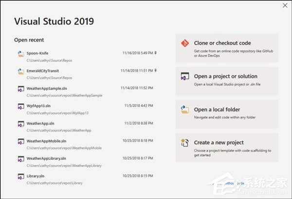Screen dimensions: 292x199
Task: Click the EmeraldCityTransit folder icon
Action: click(21, 71)
